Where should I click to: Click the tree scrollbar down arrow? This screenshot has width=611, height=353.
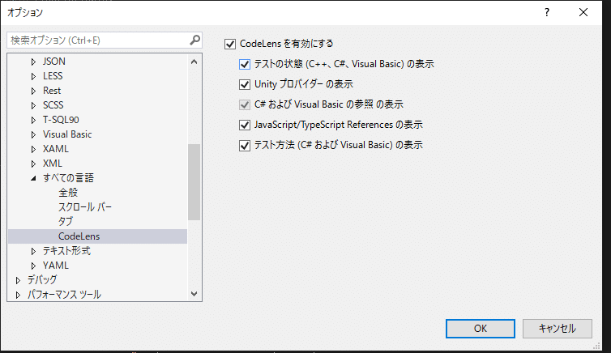(x=194, y=294)
